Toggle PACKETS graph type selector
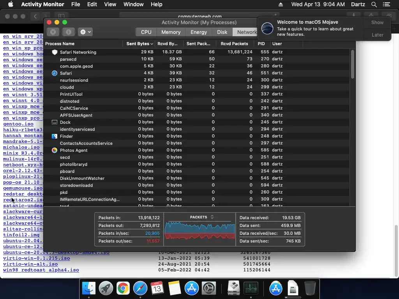 (x=201, y=217)
